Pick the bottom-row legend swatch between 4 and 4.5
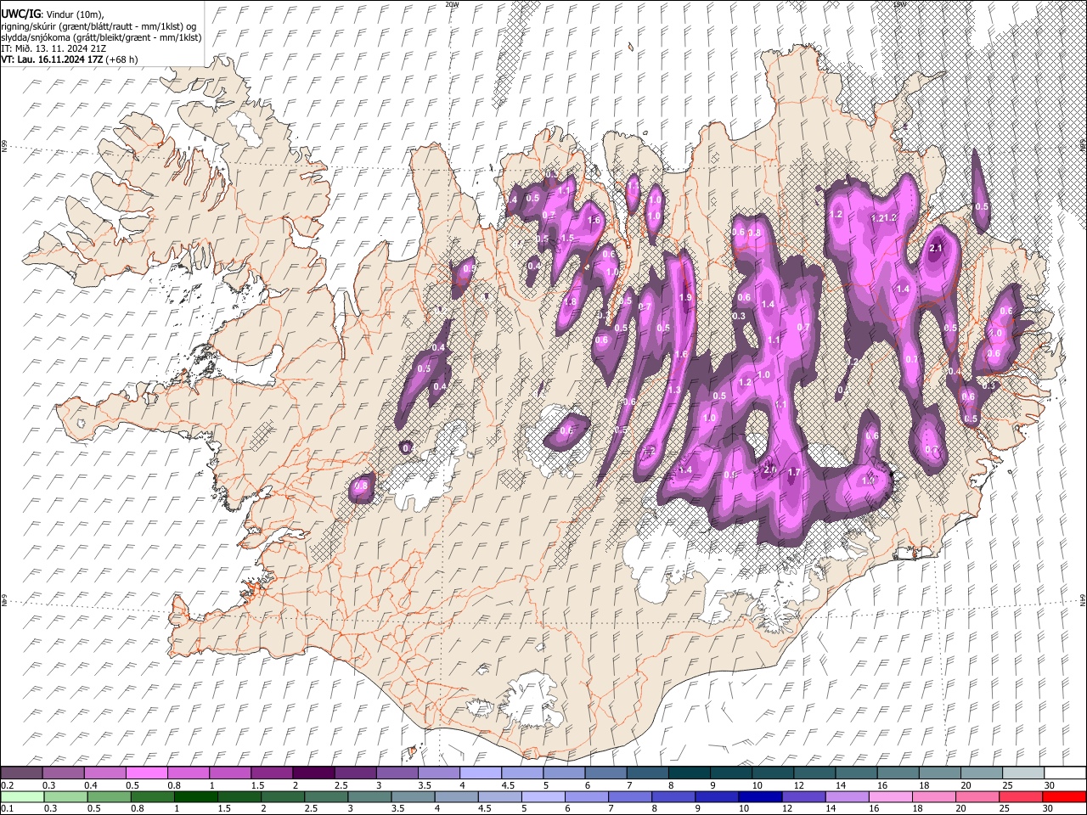Image resolution: width=1087 pixels, height=815 pixels. pos(455,796)
